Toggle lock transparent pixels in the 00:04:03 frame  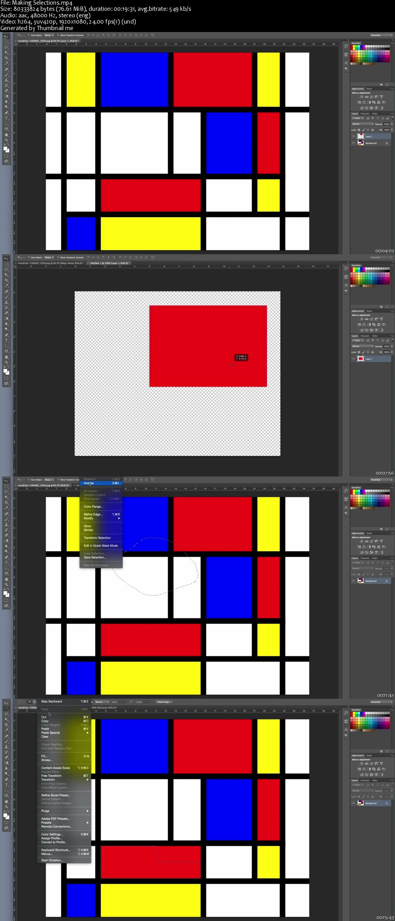pos(359,130)
